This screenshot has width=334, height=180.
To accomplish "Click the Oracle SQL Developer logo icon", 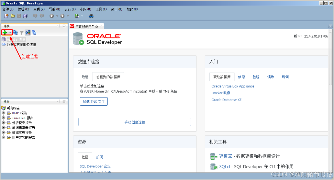I will click(78, 39).
